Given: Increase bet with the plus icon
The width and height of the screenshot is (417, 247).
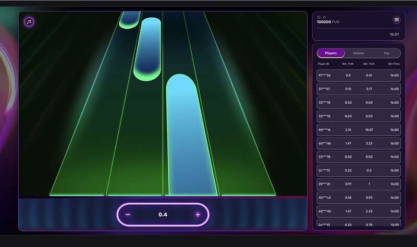Looking at the screenshot, I should (198, 215).
